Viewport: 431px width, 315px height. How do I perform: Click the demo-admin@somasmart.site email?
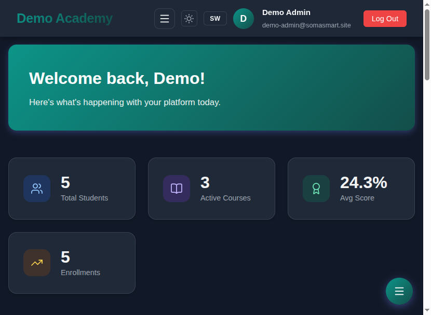[306, 25]
